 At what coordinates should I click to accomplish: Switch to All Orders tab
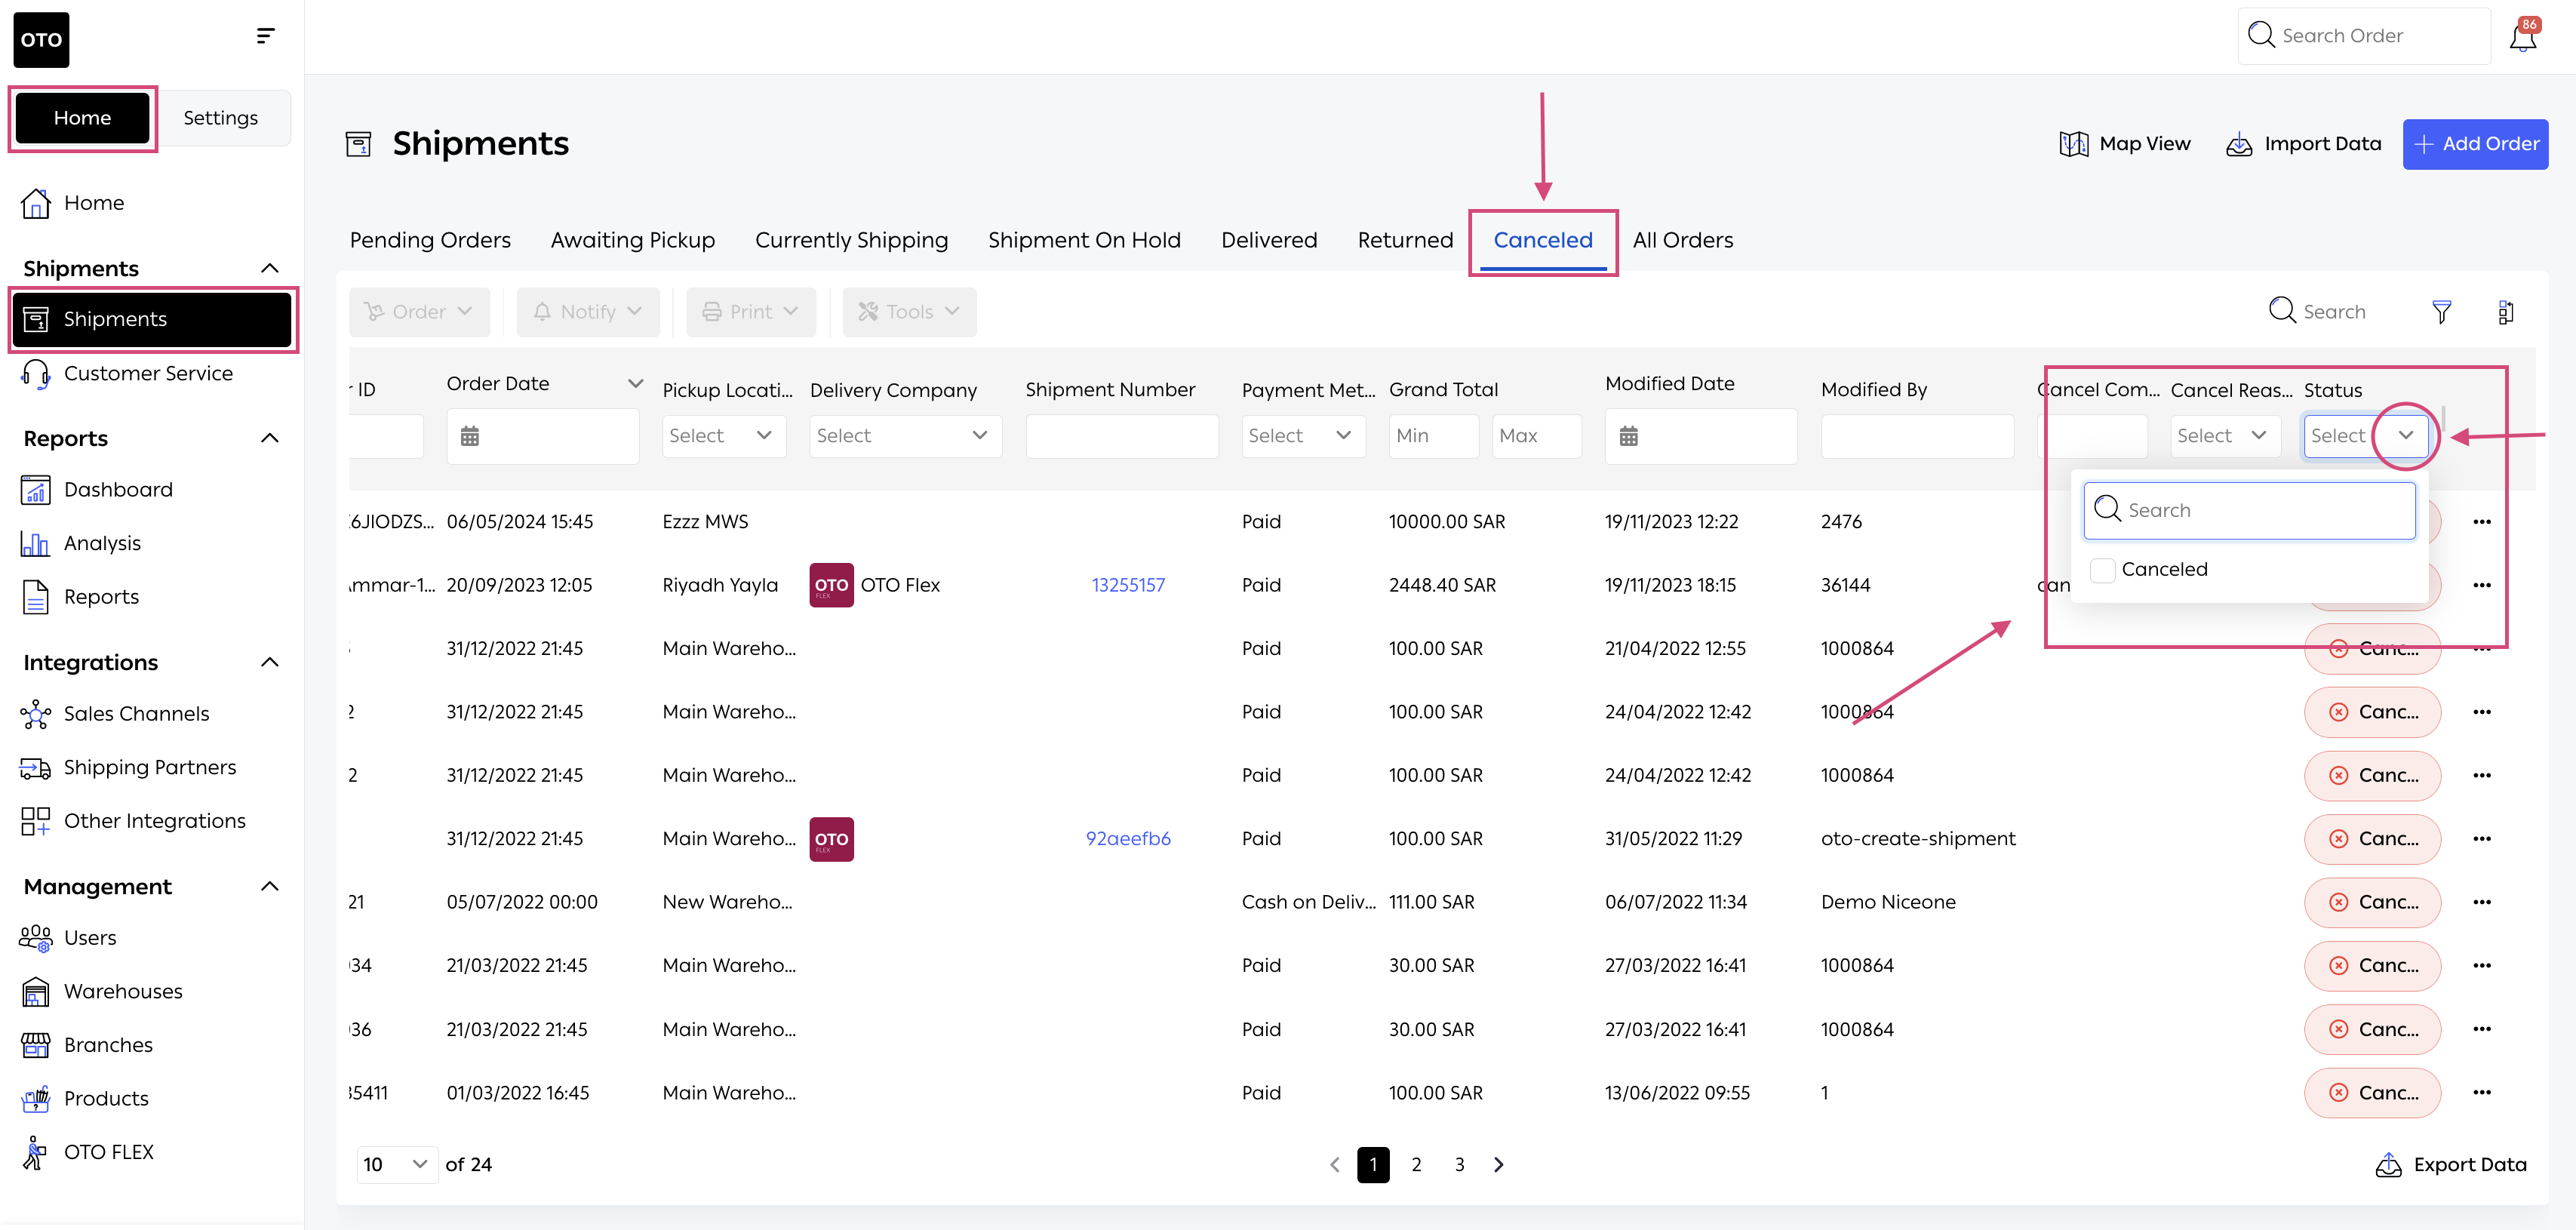(x=1682, y=240)
